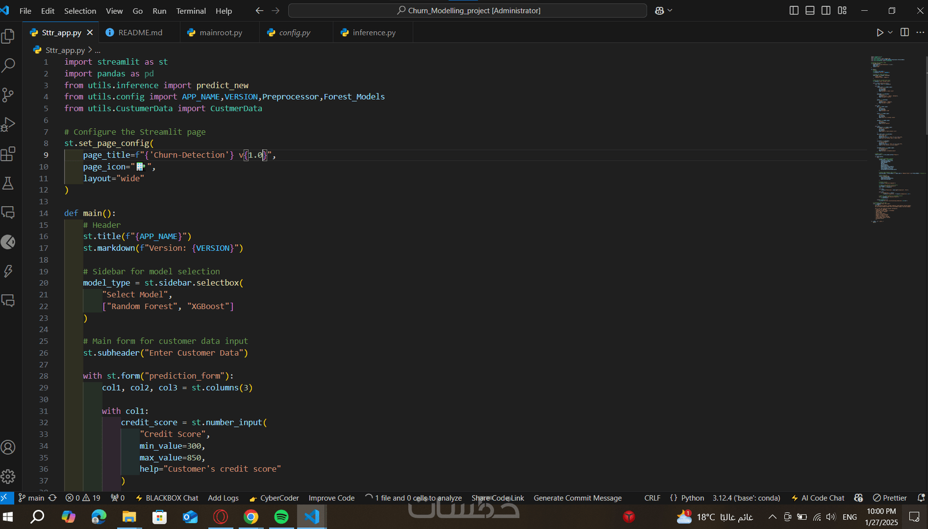Open run options dropdown arrow

890,33
